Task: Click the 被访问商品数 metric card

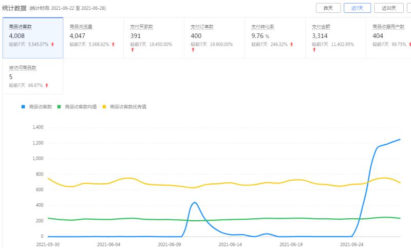Action: click(33, 76)
